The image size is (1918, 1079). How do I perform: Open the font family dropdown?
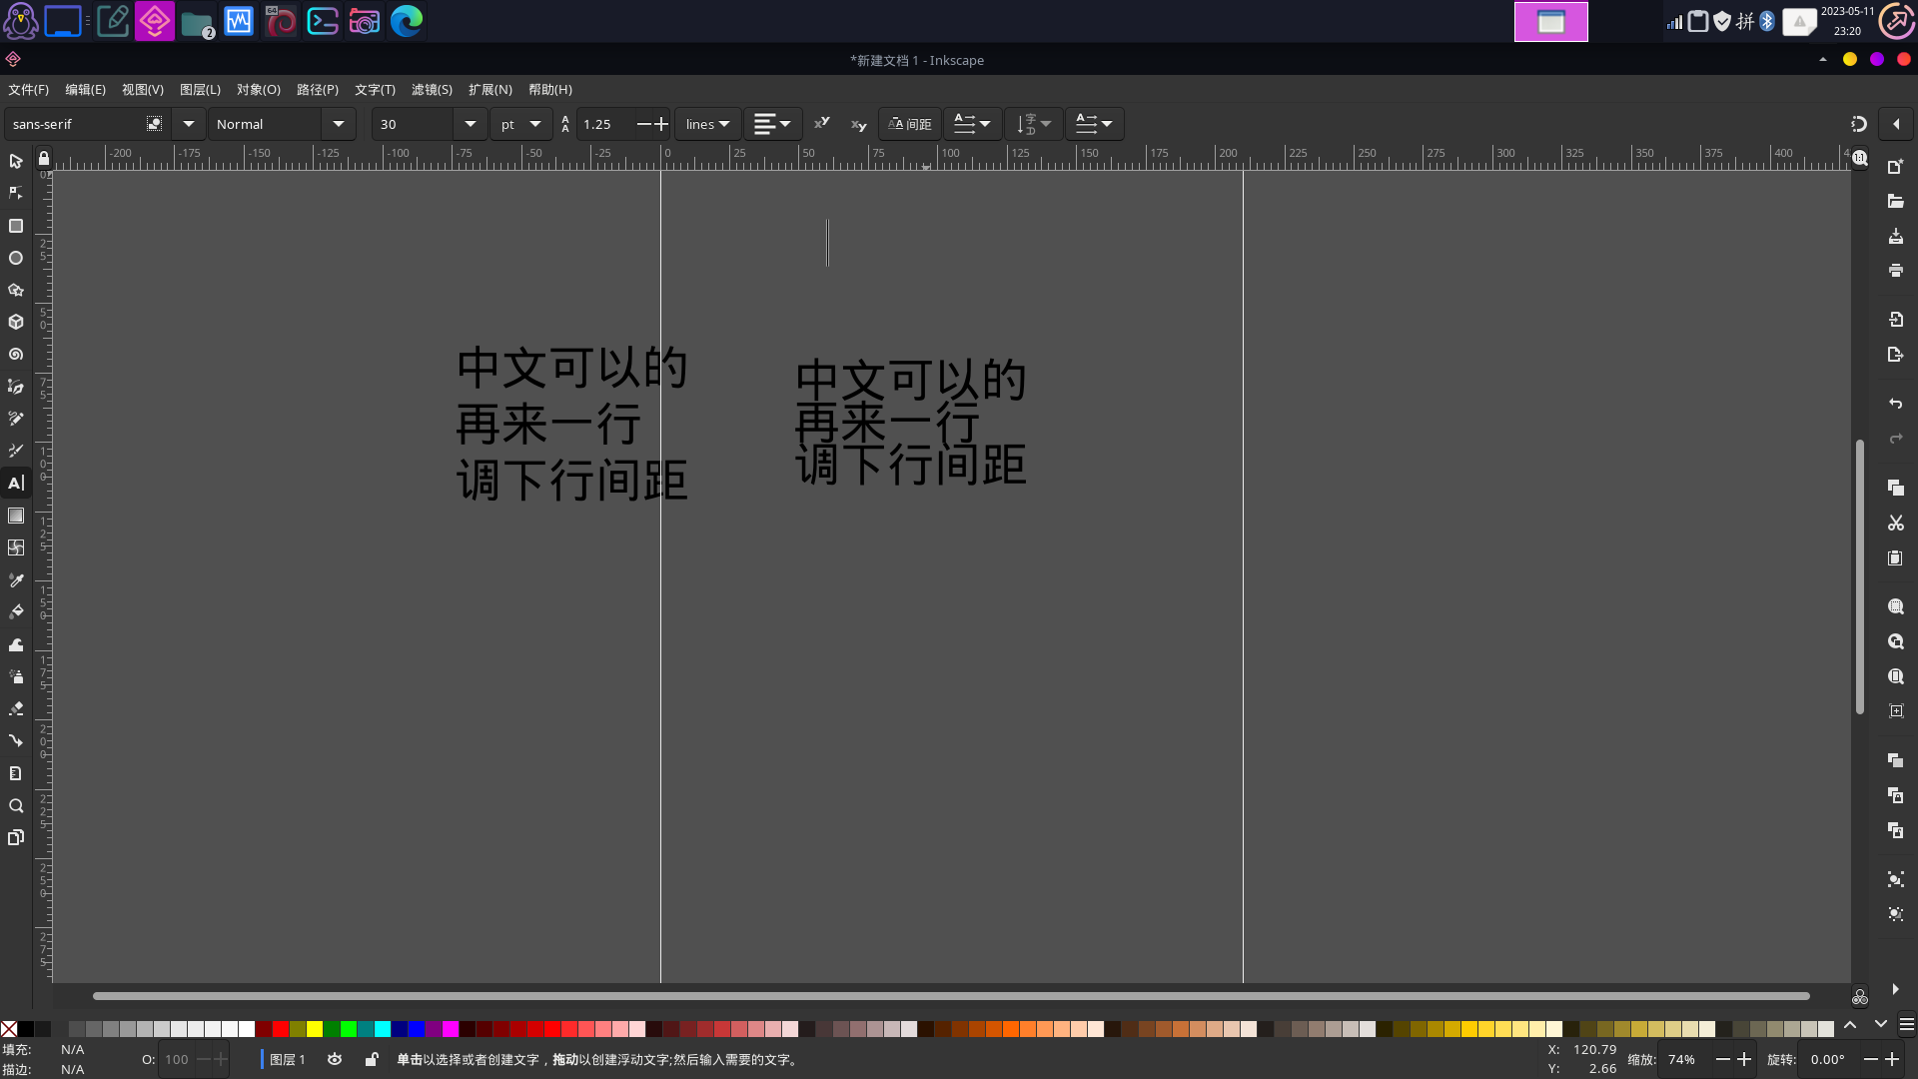(x=188, y=124)
